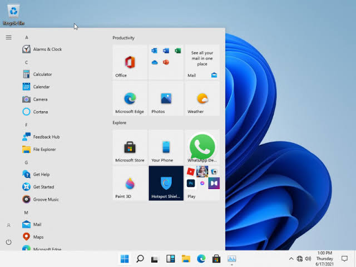The width and height of the screenshot is (356, 267).
Task: Click the Productivity group heading
Action: [x=123, y=38]
